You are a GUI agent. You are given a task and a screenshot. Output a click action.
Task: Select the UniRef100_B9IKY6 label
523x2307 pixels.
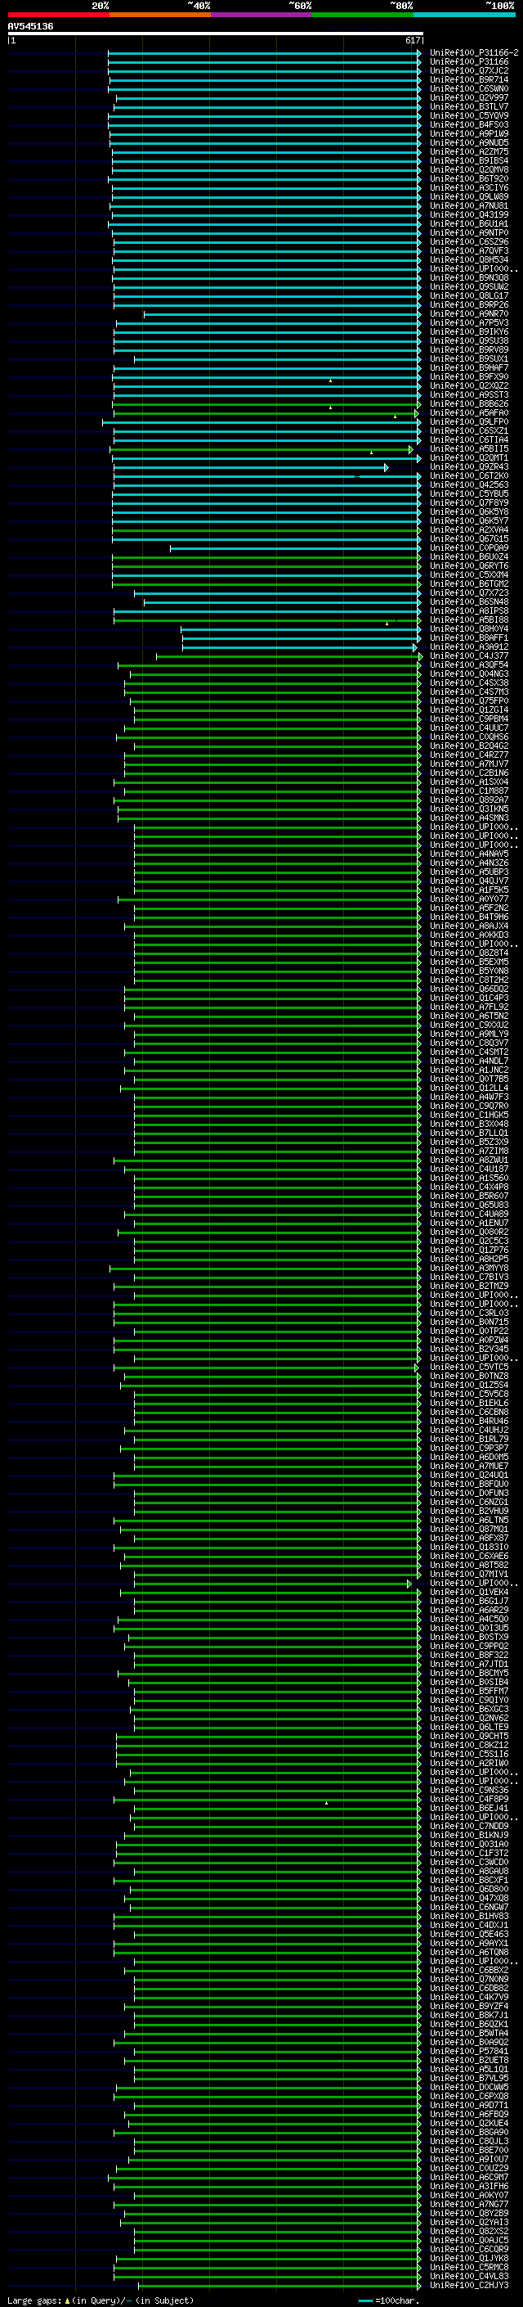tap(469, 331)
